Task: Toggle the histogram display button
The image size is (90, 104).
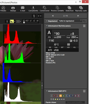Action: click(12, 22)
